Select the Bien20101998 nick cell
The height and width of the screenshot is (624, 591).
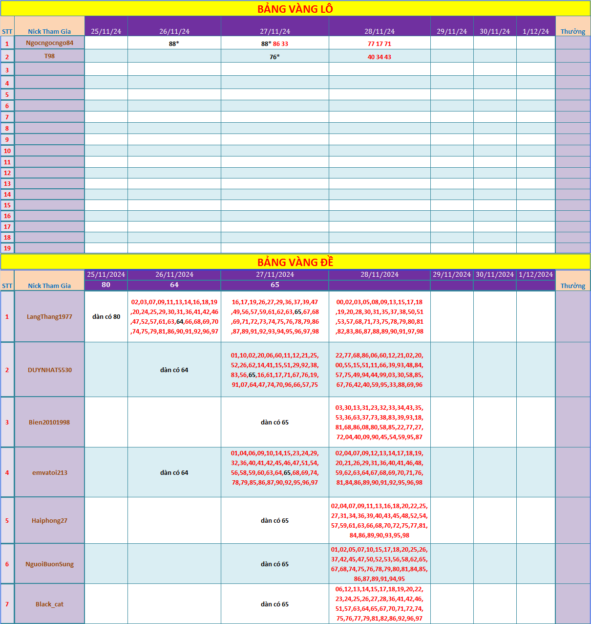pyautogui.click(x=49, y=422)
